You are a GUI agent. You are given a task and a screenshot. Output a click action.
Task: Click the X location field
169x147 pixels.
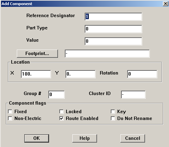(x=36, y=74)
